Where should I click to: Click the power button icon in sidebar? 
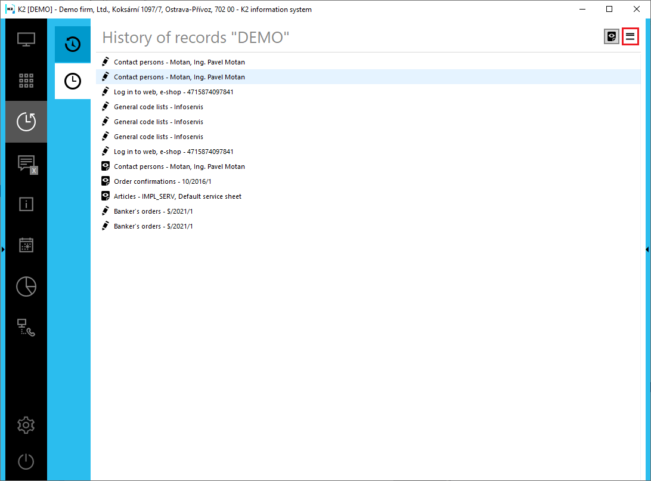click(26, 461)
